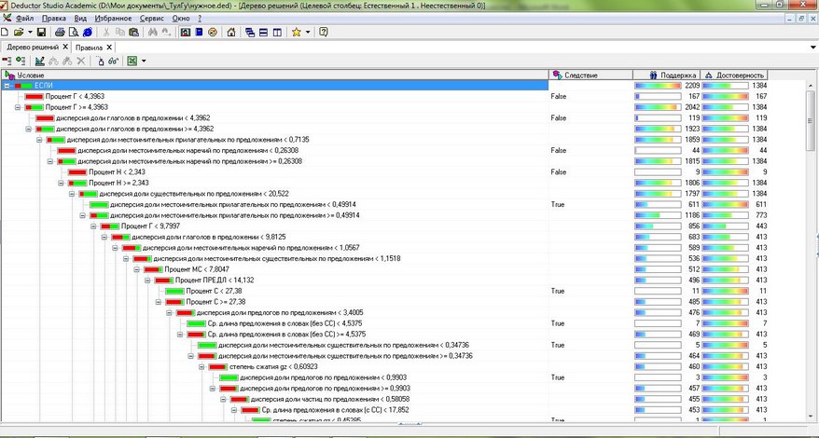Click the help question mark toolbar icon
Image resolution: width=819 pixels, height=438 pixels.
pyautogui.click(x=323, y=32)
